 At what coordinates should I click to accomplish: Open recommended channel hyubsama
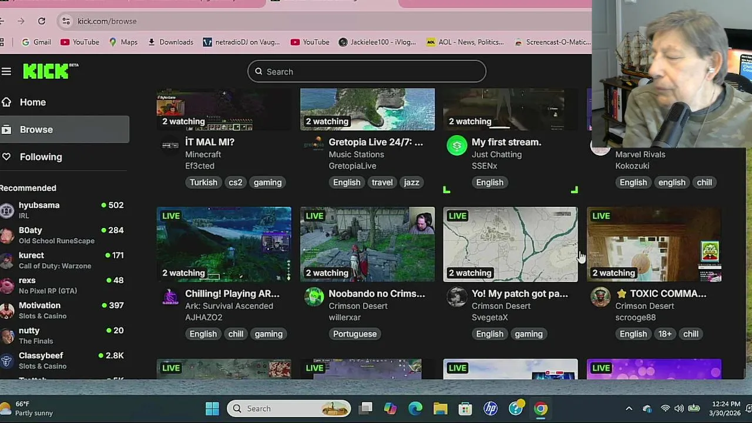tap(62, 210)
